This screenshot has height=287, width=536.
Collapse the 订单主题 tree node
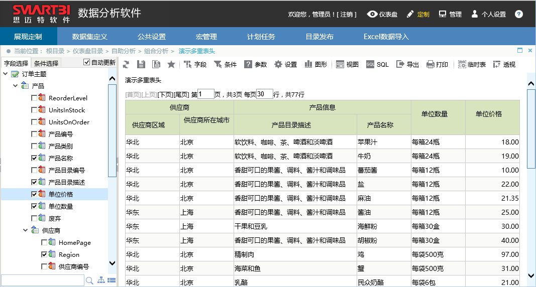tap(5, 74)
